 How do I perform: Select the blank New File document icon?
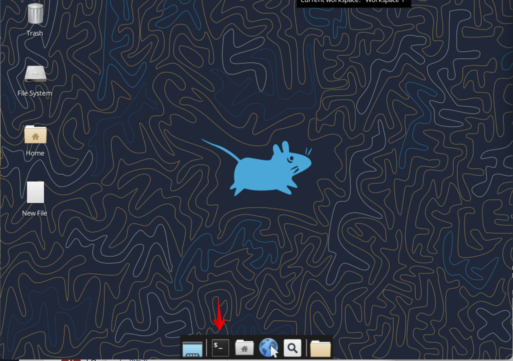pyautogui.click(x=35, y=192)
